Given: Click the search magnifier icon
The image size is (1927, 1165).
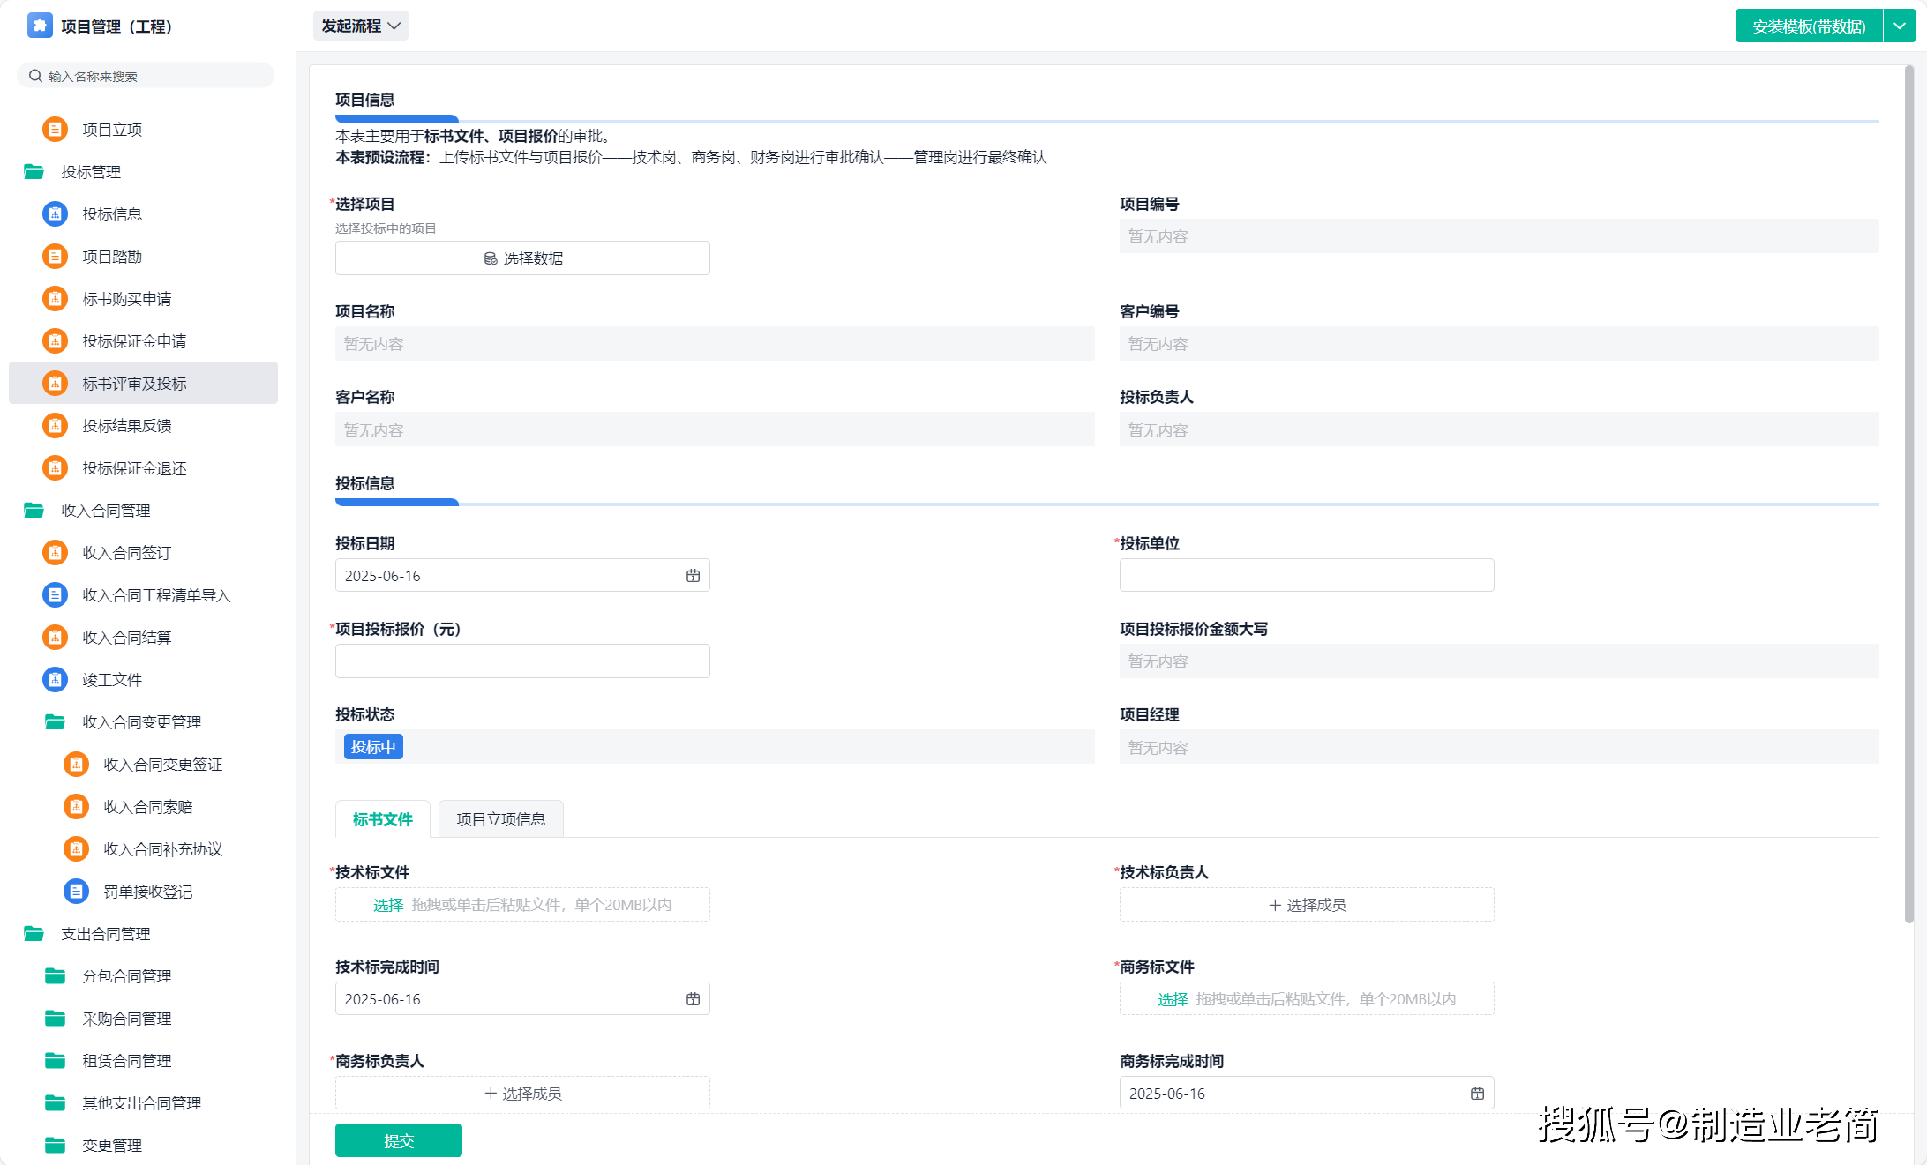Looking at the screenshot, I should [35, 76].
